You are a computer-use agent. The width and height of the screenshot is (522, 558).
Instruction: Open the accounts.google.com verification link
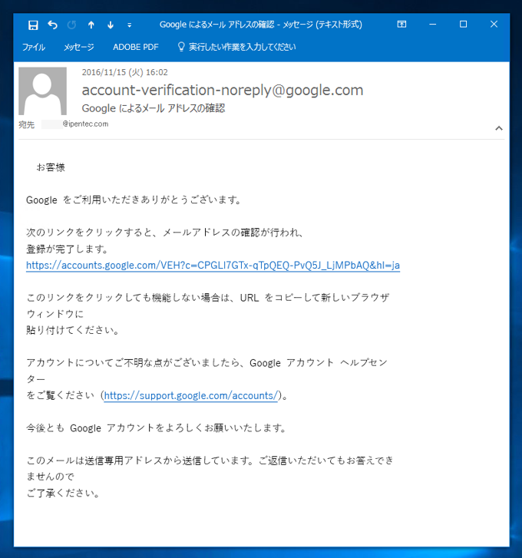click(x=213, y=266)
